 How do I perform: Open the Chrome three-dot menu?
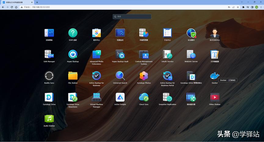pyautogui.click(x=261, y=7)
